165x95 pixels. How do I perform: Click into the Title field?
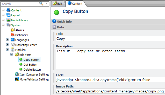click(110, 38)
